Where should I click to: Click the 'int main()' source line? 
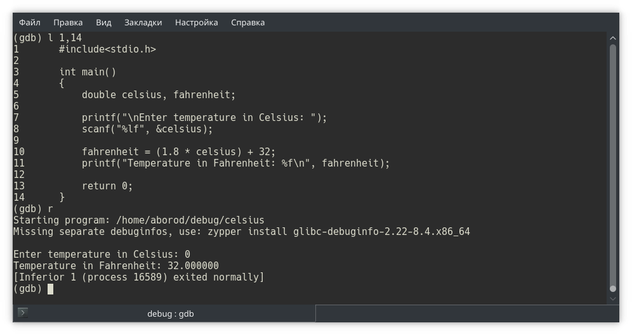88,72
